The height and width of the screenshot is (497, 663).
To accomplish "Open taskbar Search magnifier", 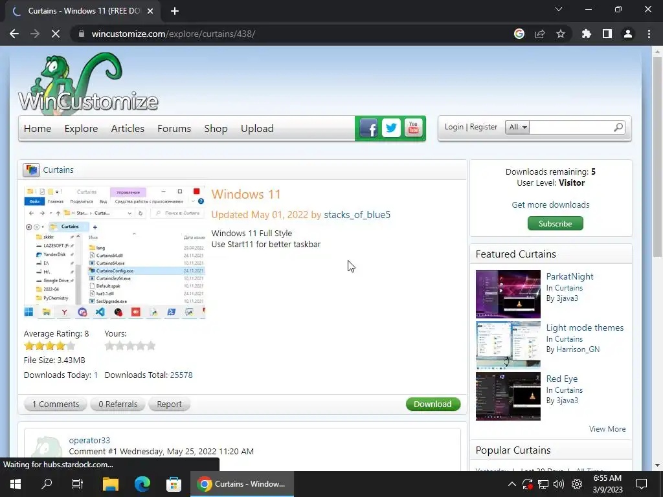I will point(47,484).
